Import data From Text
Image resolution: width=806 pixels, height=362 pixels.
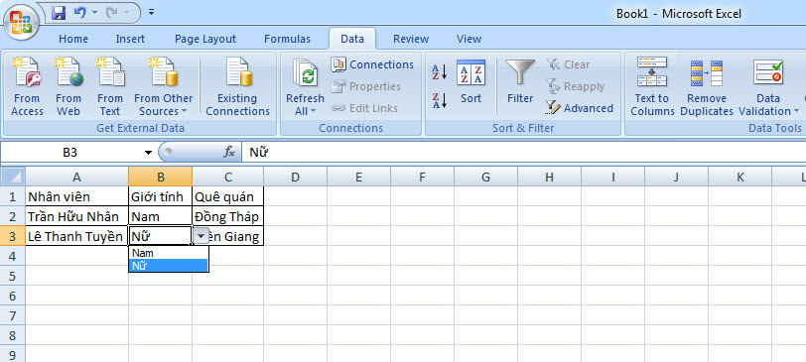pos(110,86)
